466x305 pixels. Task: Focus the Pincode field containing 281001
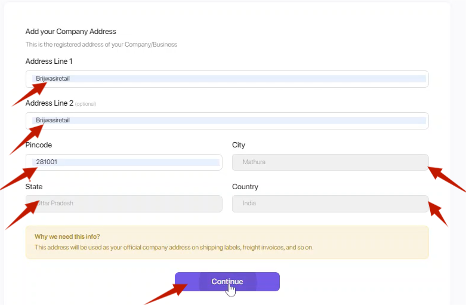124,162
